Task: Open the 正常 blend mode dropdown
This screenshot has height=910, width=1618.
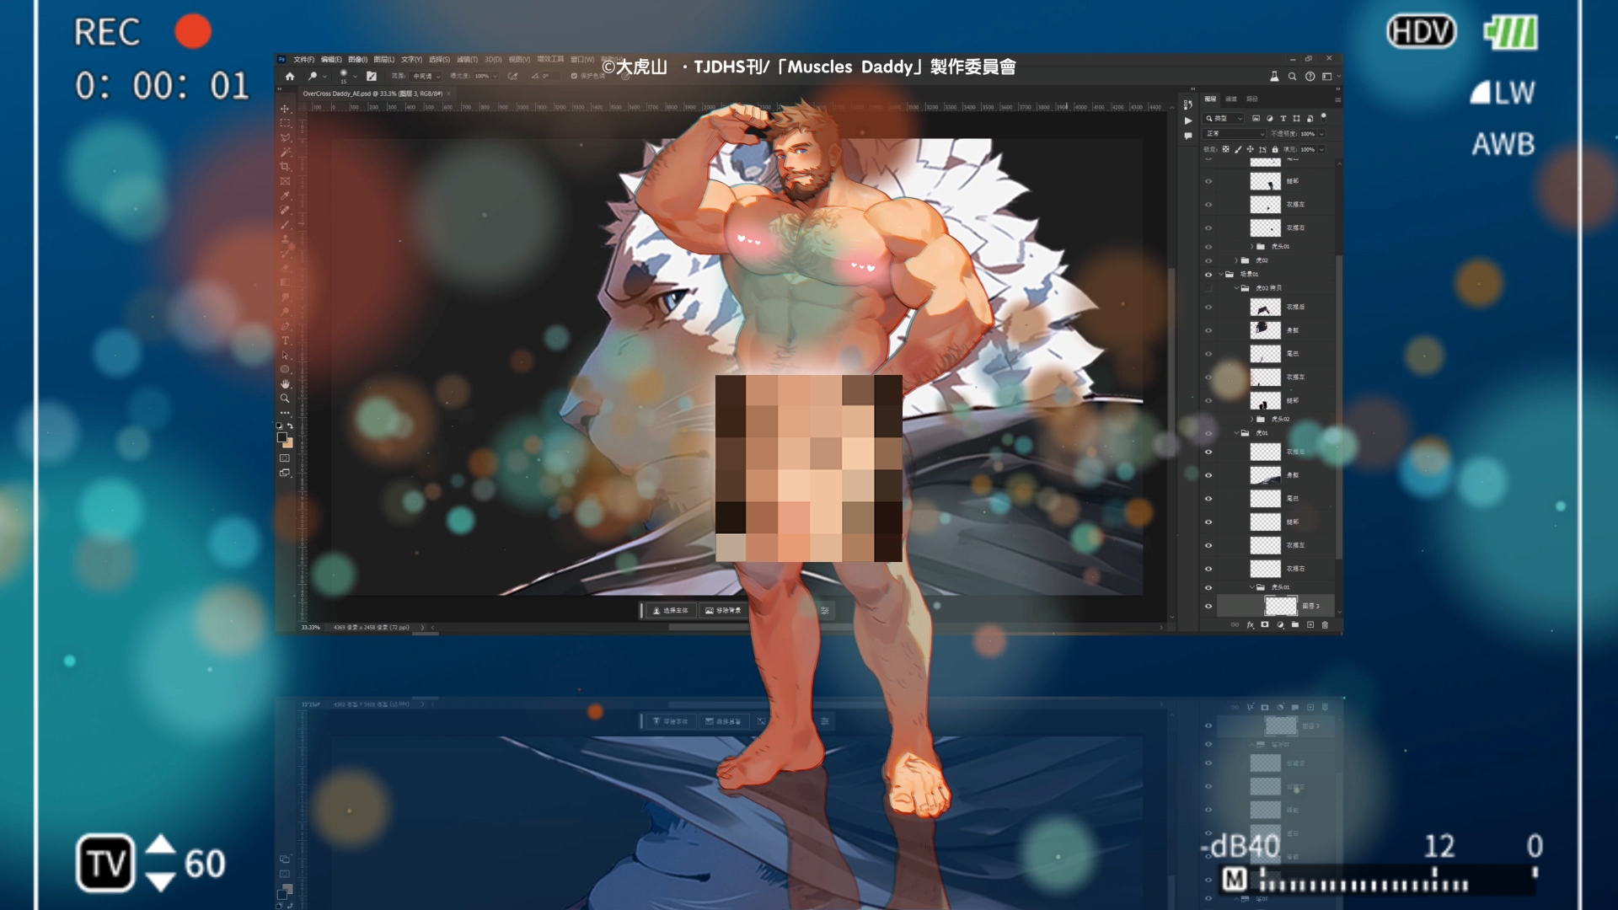Action: pos(1235,134)
